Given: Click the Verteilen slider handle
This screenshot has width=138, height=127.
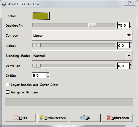Looking at the screenshot, I should (36, 66).
